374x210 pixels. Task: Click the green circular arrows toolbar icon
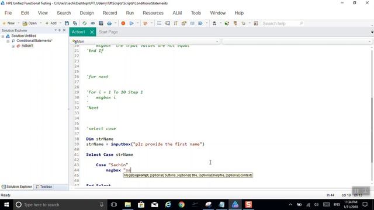pos(84,23)
